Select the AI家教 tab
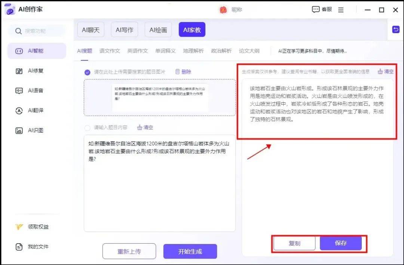 coord(192,30)
